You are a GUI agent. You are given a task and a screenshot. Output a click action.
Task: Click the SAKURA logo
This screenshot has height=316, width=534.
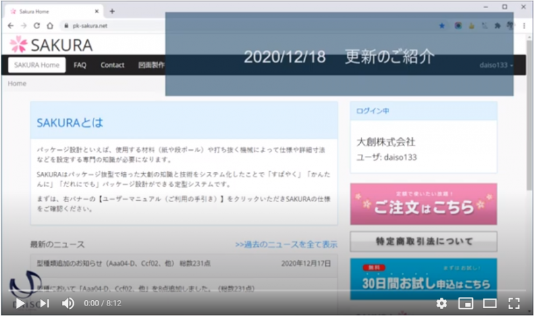tap(51, 45)
